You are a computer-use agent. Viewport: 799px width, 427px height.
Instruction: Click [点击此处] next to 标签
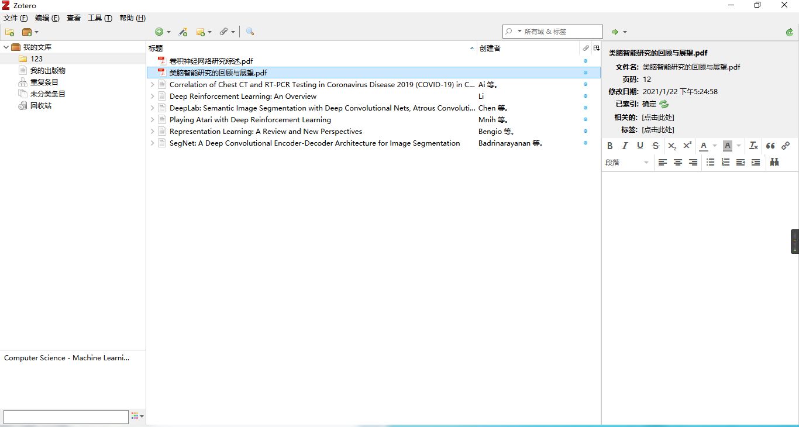tap(658, 130)
